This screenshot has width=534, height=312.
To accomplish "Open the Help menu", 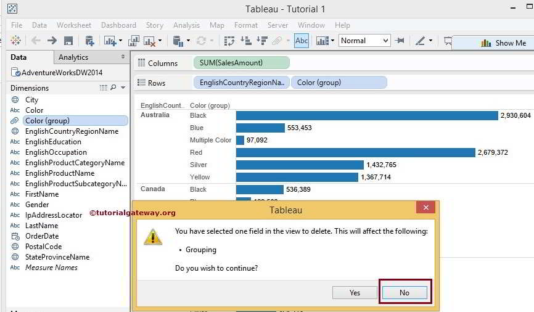I will [342, 25].
